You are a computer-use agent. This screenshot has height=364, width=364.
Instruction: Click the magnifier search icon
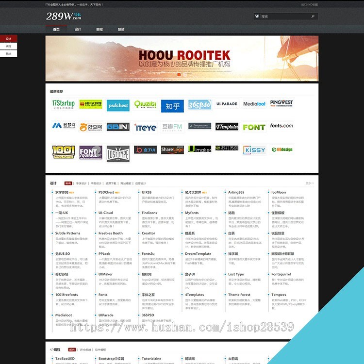point(313,16)
